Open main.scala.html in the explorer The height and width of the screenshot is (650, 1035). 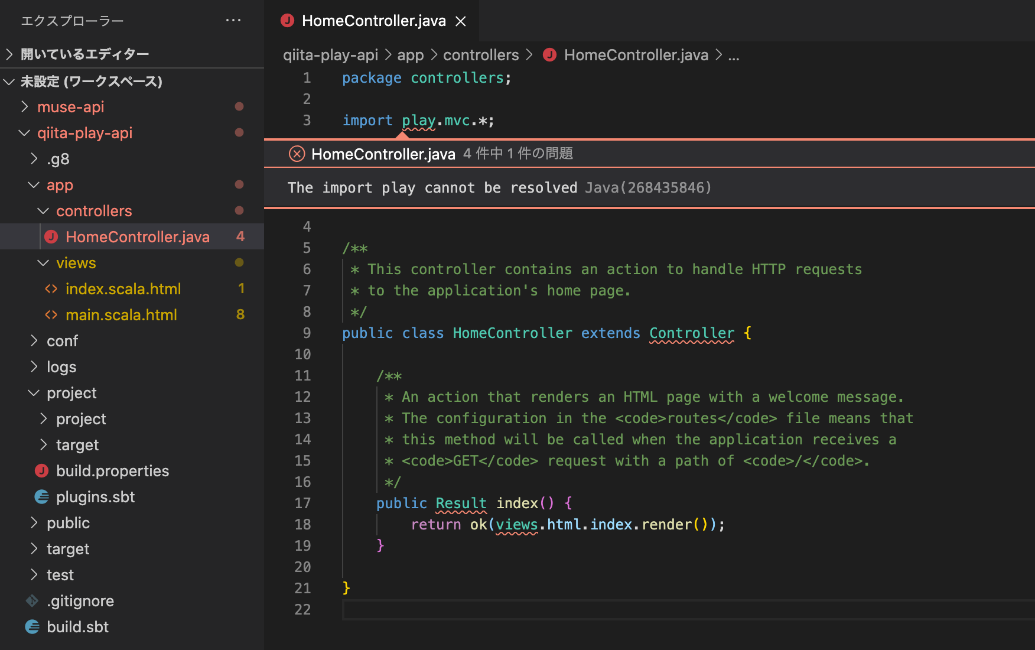click(121, 315)
